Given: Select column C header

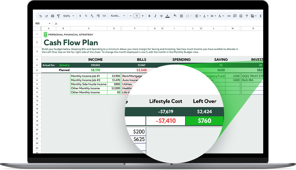Looking at the screenshot, I should [x=89, y=28].
